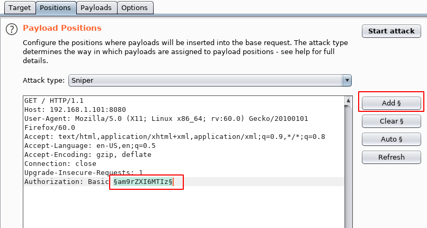427x228 pixels.
Task: Switch to the Payloads tab
Action: [x=96, y=7]
